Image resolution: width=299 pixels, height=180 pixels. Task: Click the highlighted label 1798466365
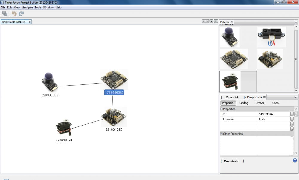pos(114,93)
